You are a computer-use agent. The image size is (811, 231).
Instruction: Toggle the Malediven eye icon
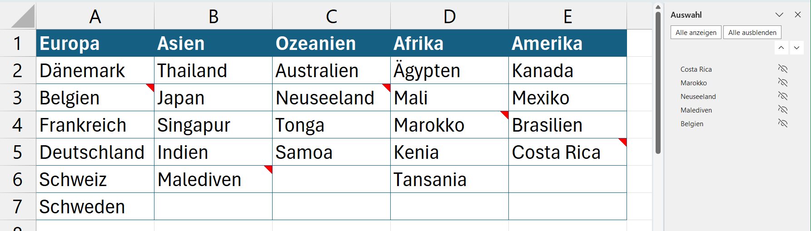coord(782,110)
